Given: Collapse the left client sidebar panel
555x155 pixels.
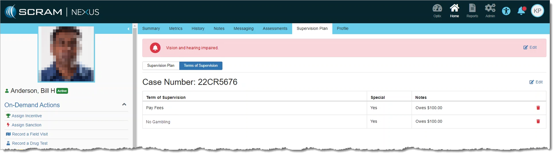Looking at the screenshot, I should [128, 29].
